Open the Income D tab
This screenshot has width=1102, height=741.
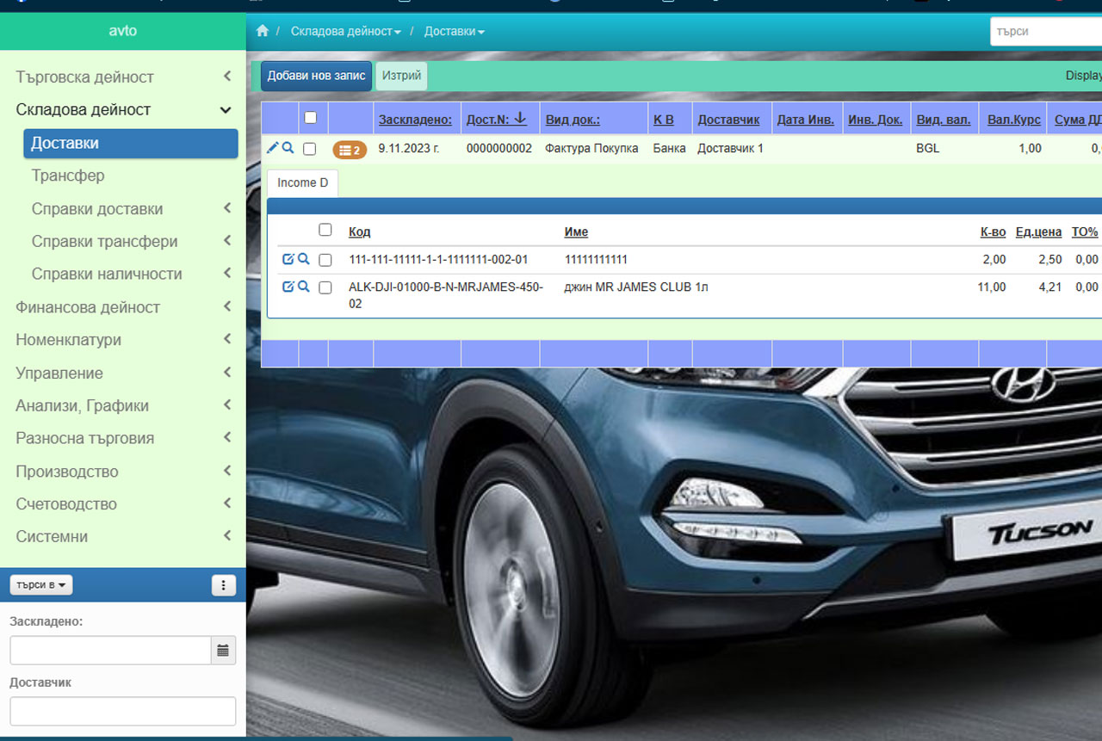coord(303,182)
